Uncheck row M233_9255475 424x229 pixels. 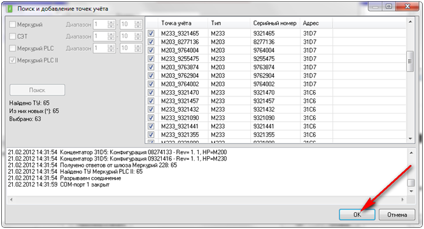coord(151,58)
